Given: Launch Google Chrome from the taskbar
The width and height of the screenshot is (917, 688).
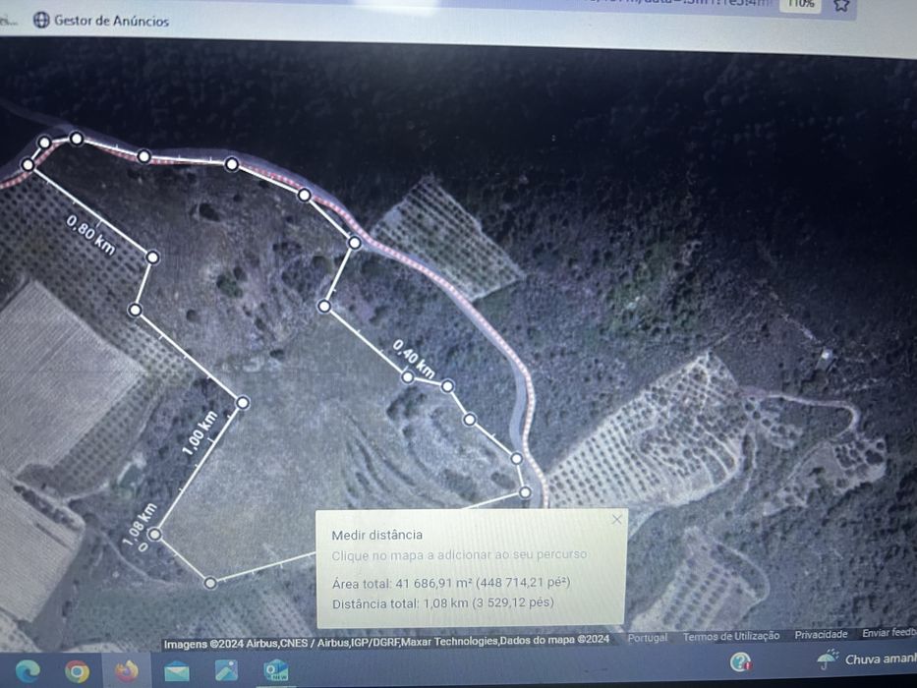Looking at the screenshot, I should pyautogui.click(x=77, y=671).
